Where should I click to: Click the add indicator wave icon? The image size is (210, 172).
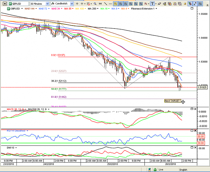tap(145, 4)
